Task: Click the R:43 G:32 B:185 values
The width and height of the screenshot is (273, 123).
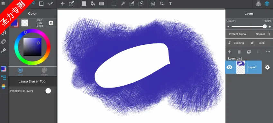Action: point(40,23)
